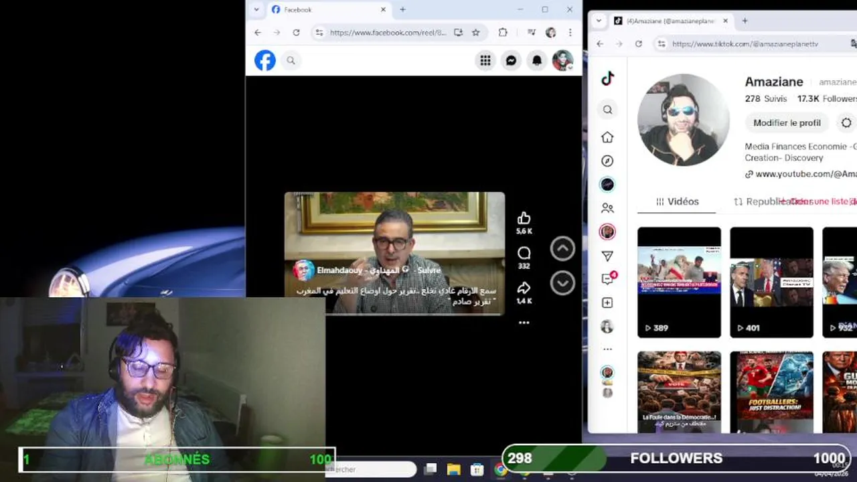This screenshot has width=857, height=482.
Task: Open Microsoft Store from taskbar
Action: (x=477, y=470)
